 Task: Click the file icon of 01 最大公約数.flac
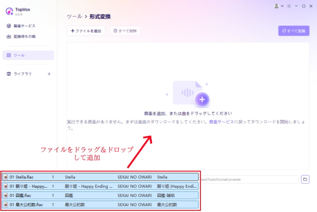[x=6, y=204]
